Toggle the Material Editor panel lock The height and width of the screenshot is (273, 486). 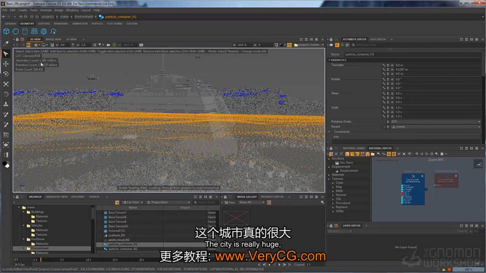331,148
